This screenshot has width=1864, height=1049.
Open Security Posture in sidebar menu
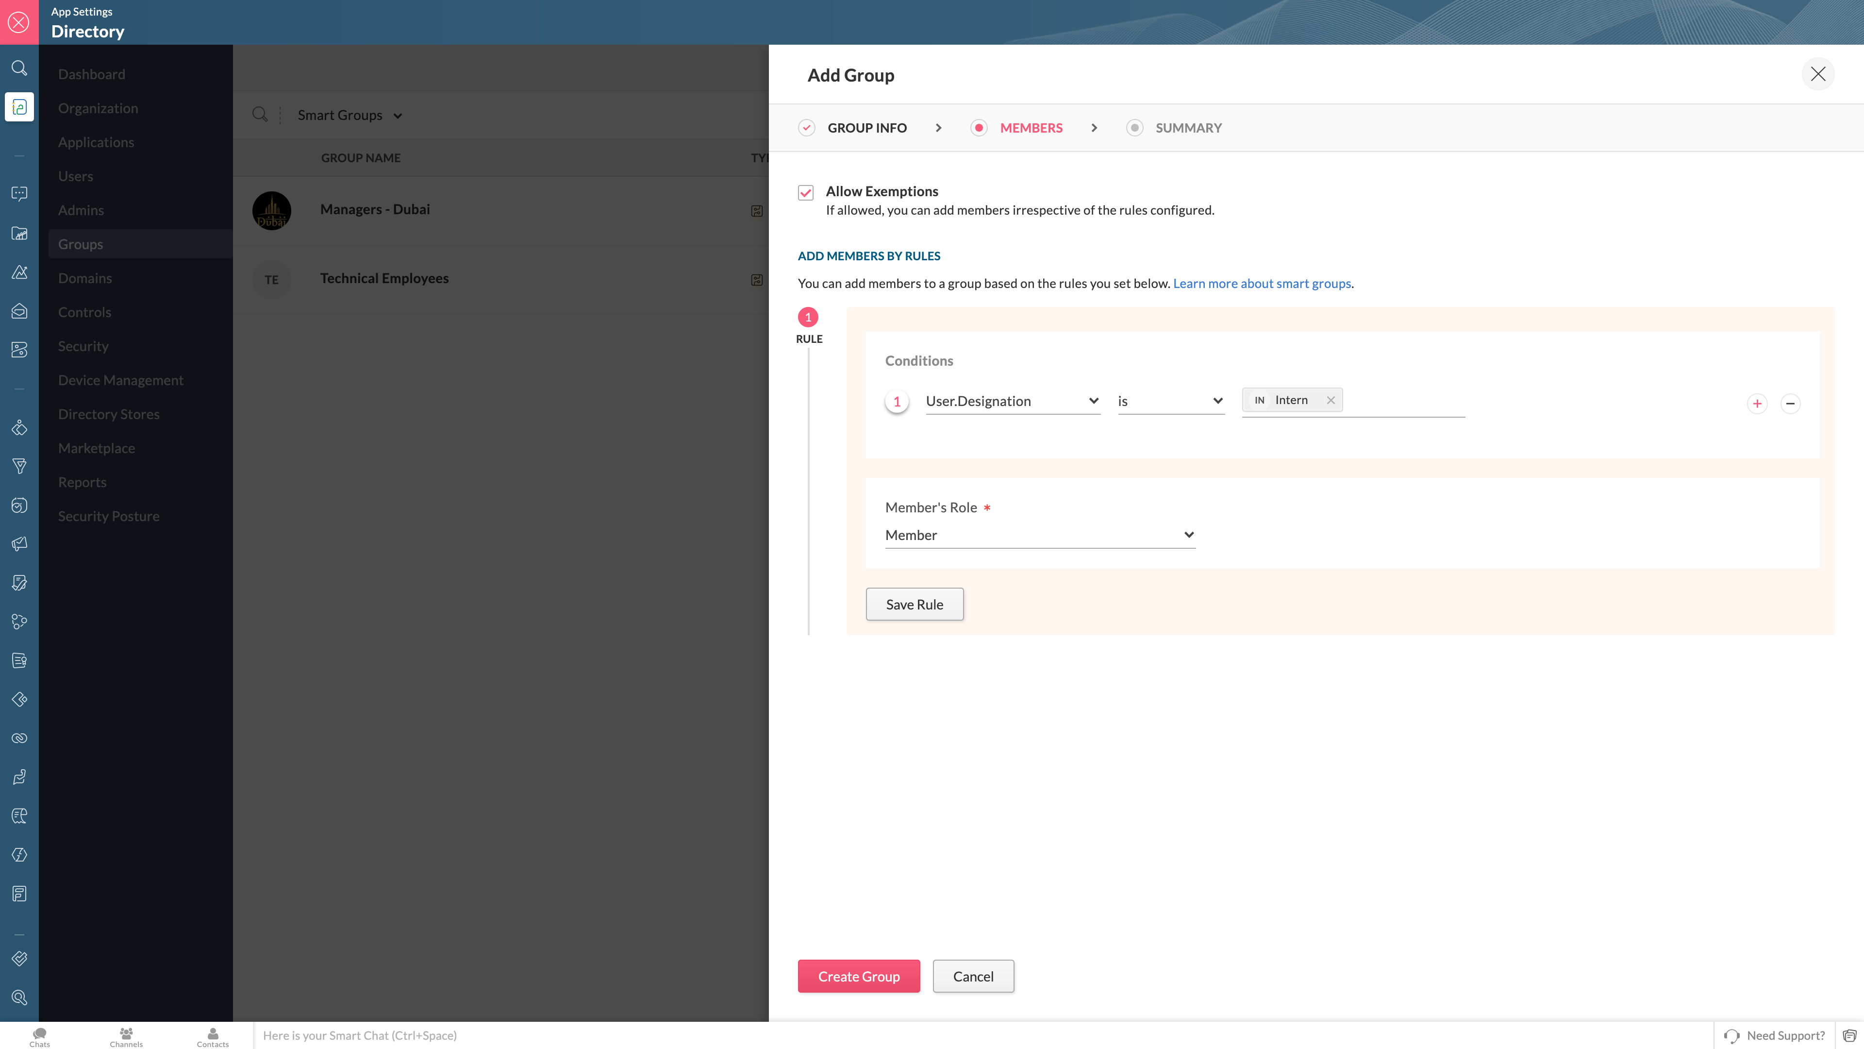[109, 516]
